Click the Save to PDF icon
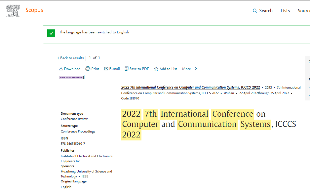310x191 pixels. pos(127,69)
